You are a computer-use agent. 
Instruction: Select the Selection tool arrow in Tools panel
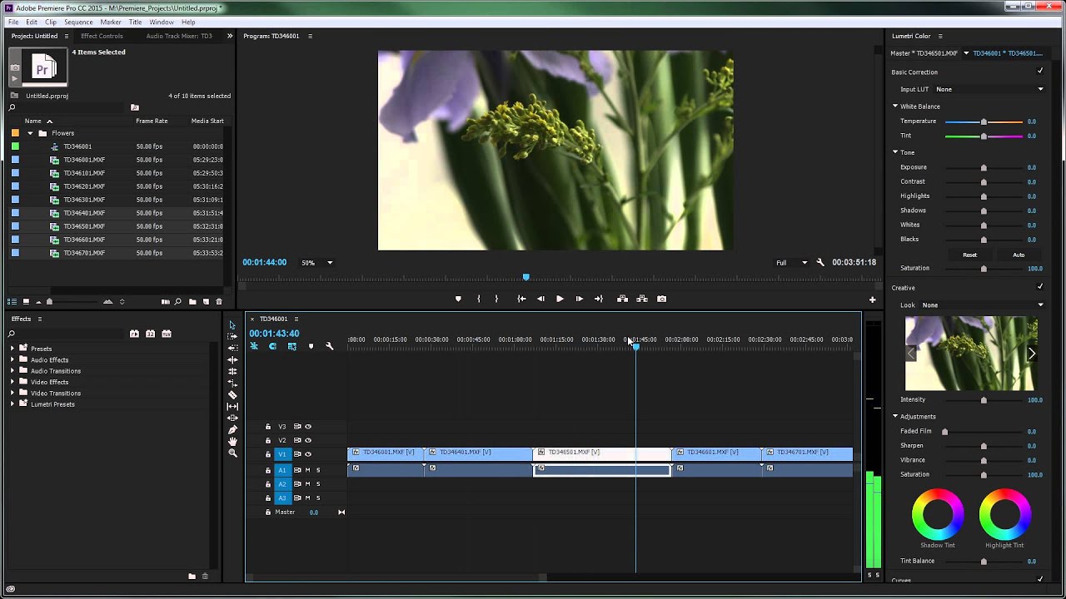click(232, 325)
